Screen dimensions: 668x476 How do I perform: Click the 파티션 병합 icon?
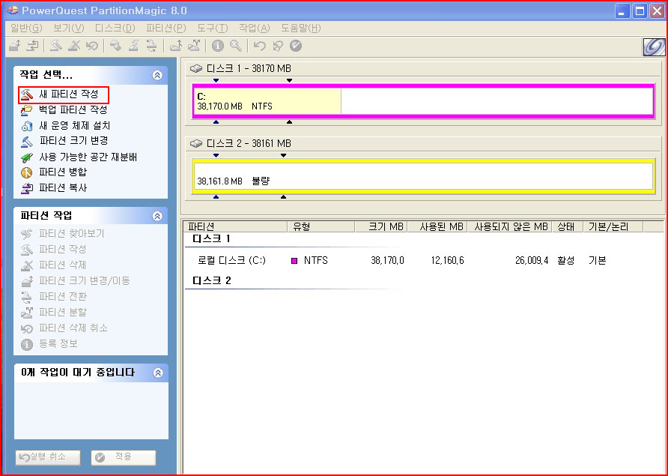[27, 172]
